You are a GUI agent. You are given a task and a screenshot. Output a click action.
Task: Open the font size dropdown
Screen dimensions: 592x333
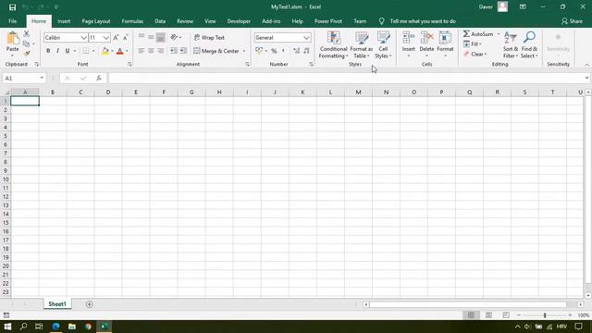106,37
